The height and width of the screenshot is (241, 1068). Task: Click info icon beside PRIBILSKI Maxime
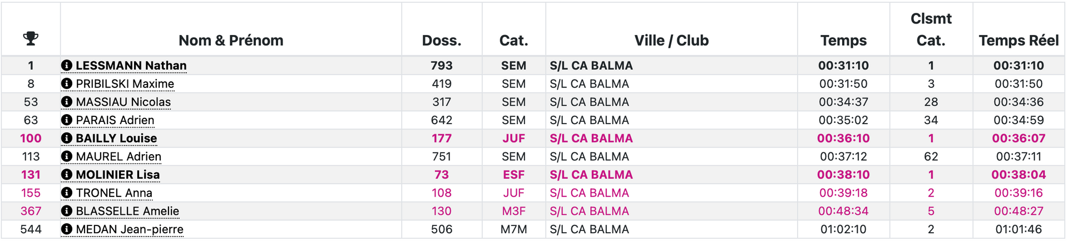click(x=67, y=83)
